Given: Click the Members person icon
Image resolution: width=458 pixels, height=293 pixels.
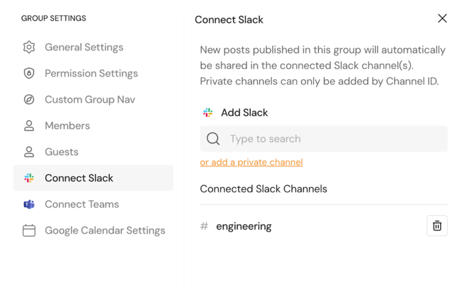Looking at the screenshot, I should 29,126.
